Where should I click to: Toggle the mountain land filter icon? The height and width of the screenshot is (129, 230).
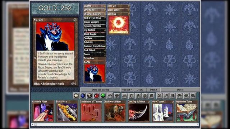point(110,96)
